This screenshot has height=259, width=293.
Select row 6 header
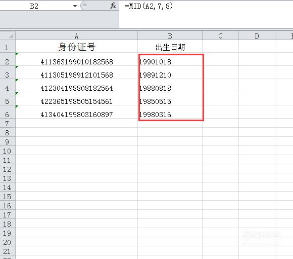pos(8,112)
